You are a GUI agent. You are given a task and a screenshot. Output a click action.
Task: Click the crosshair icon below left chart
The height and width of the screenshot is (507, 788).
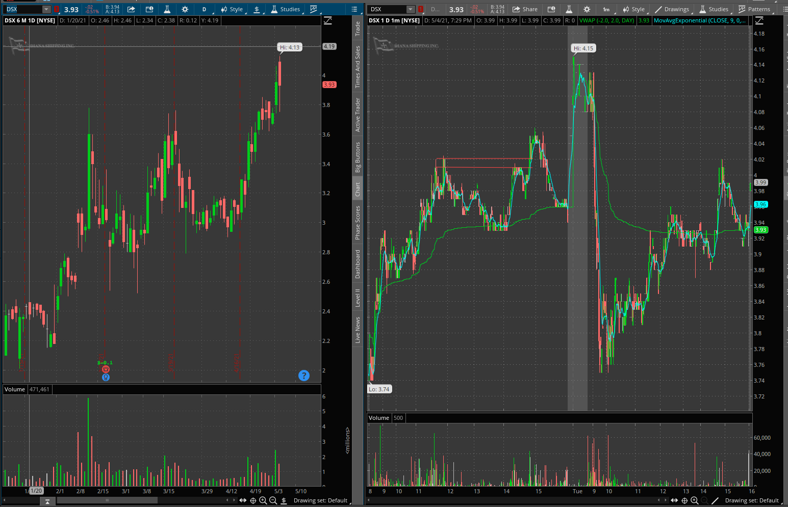[x=253, y=500]
